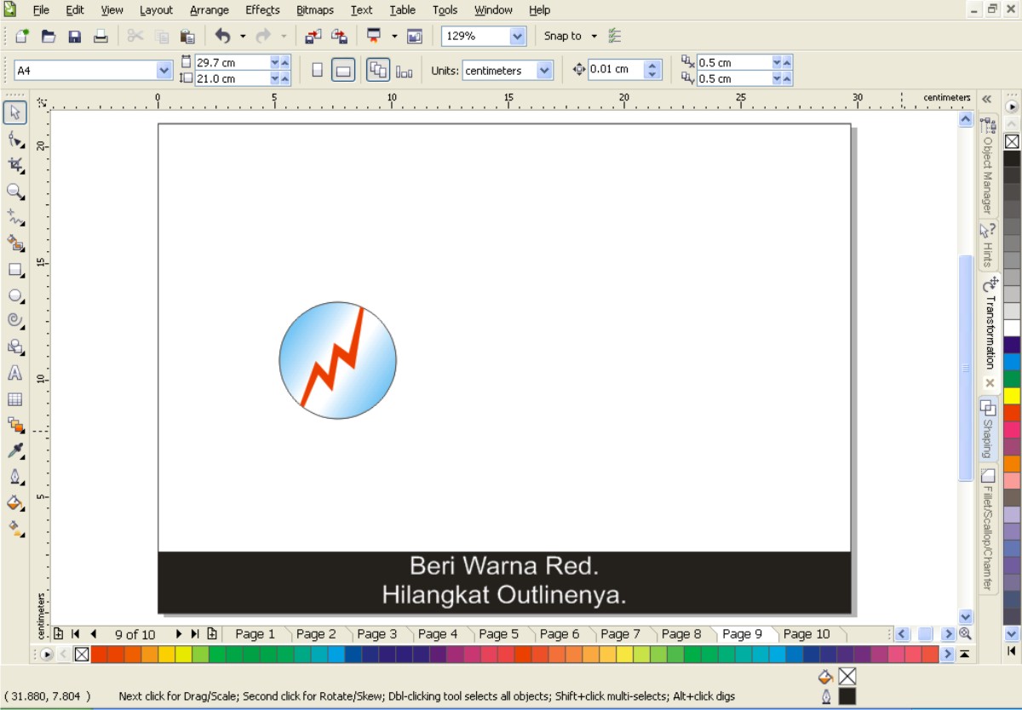Open the snap options checklist icon
Viewport: 1022px width, 710px height.
pos(616,36)
